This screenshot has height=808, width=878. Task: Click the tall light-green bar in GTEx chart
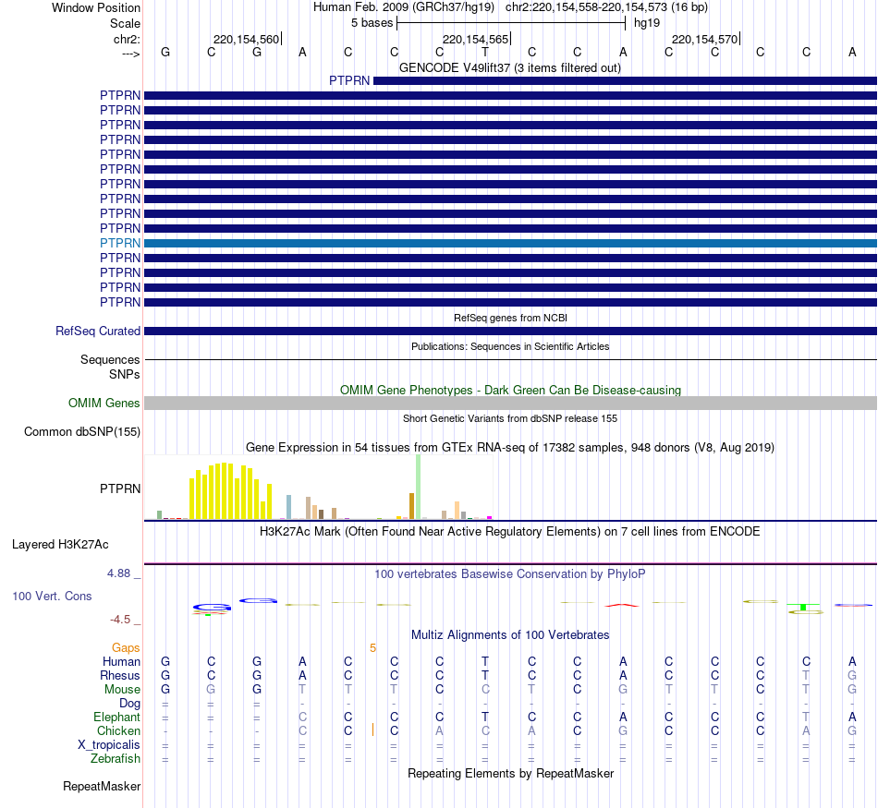[418, 487]
